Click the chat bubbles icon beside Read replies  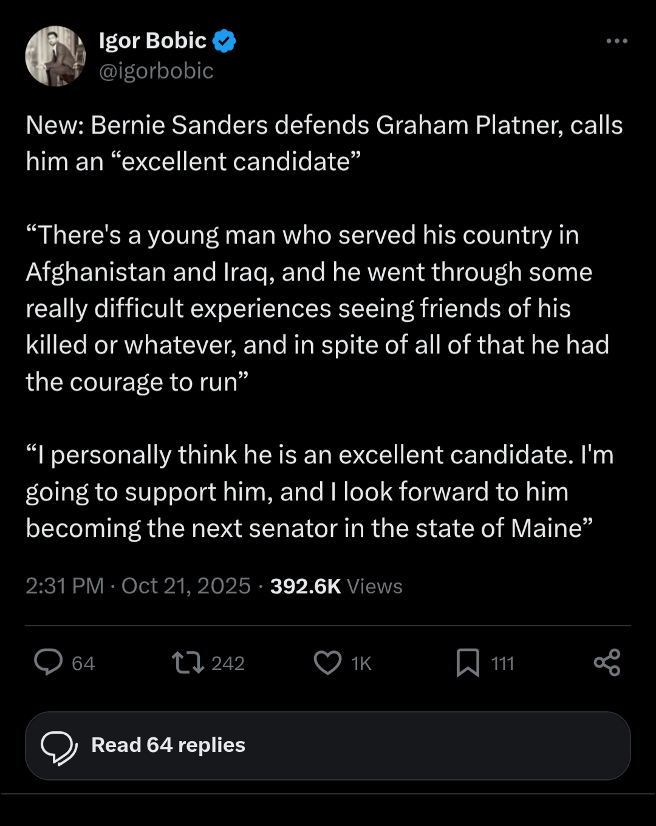point(59,746)
